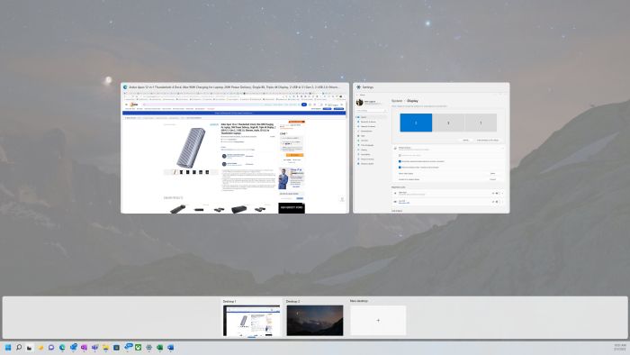Launch Microsoft Edge from the taskbar

click(x=62, y=348)
